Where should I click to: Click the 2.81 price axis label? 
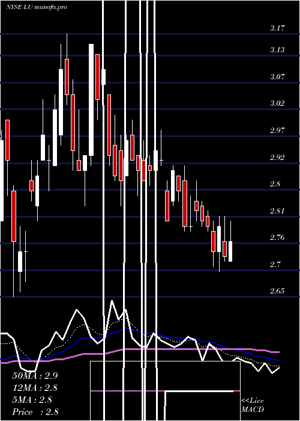[x=277, y=210]
